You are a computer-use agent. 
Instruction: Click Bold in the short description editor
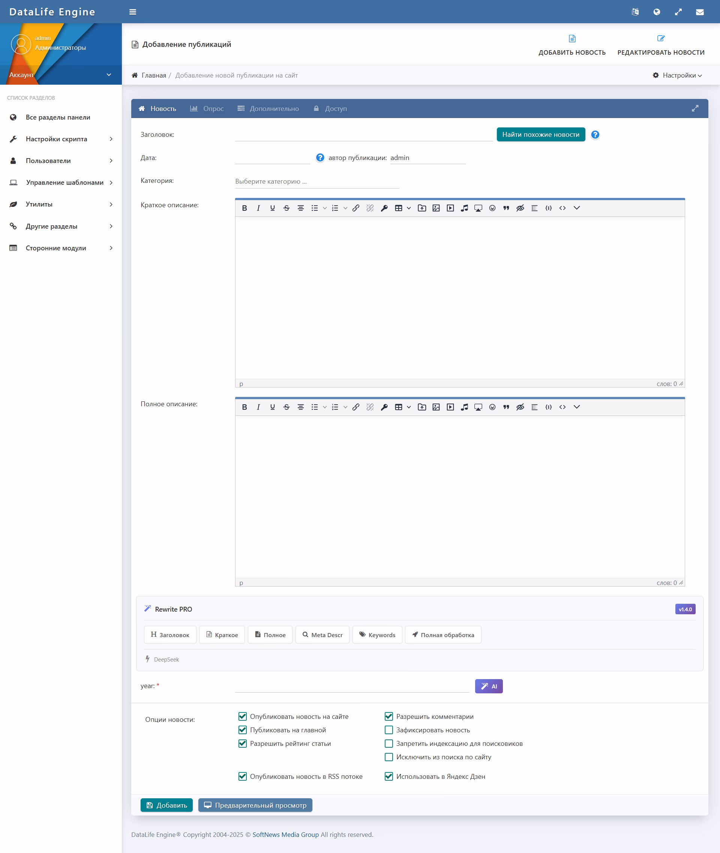click(244, 208)
